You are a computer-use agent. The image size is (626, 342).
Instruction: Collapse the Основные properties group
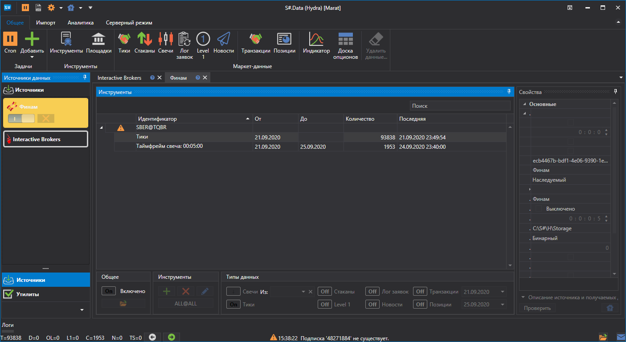pos(524,104)
